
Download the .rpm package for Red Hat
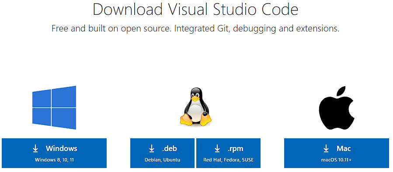(x=228, y=153)
